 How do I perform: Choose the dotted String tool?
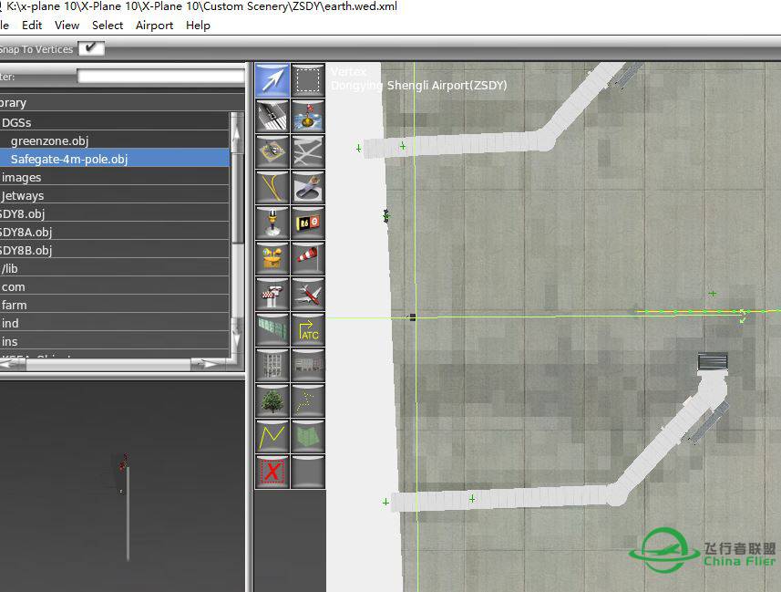pos(308,400)
